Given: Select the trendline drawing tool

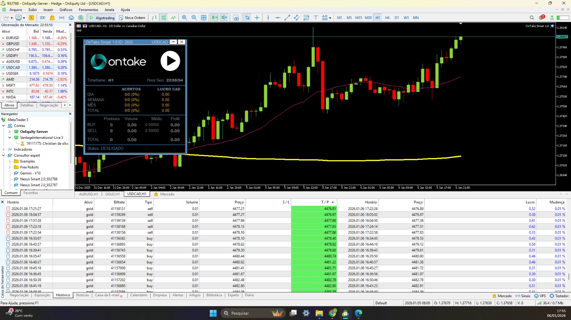Looking at the screenshot, I should pos(287,18).
